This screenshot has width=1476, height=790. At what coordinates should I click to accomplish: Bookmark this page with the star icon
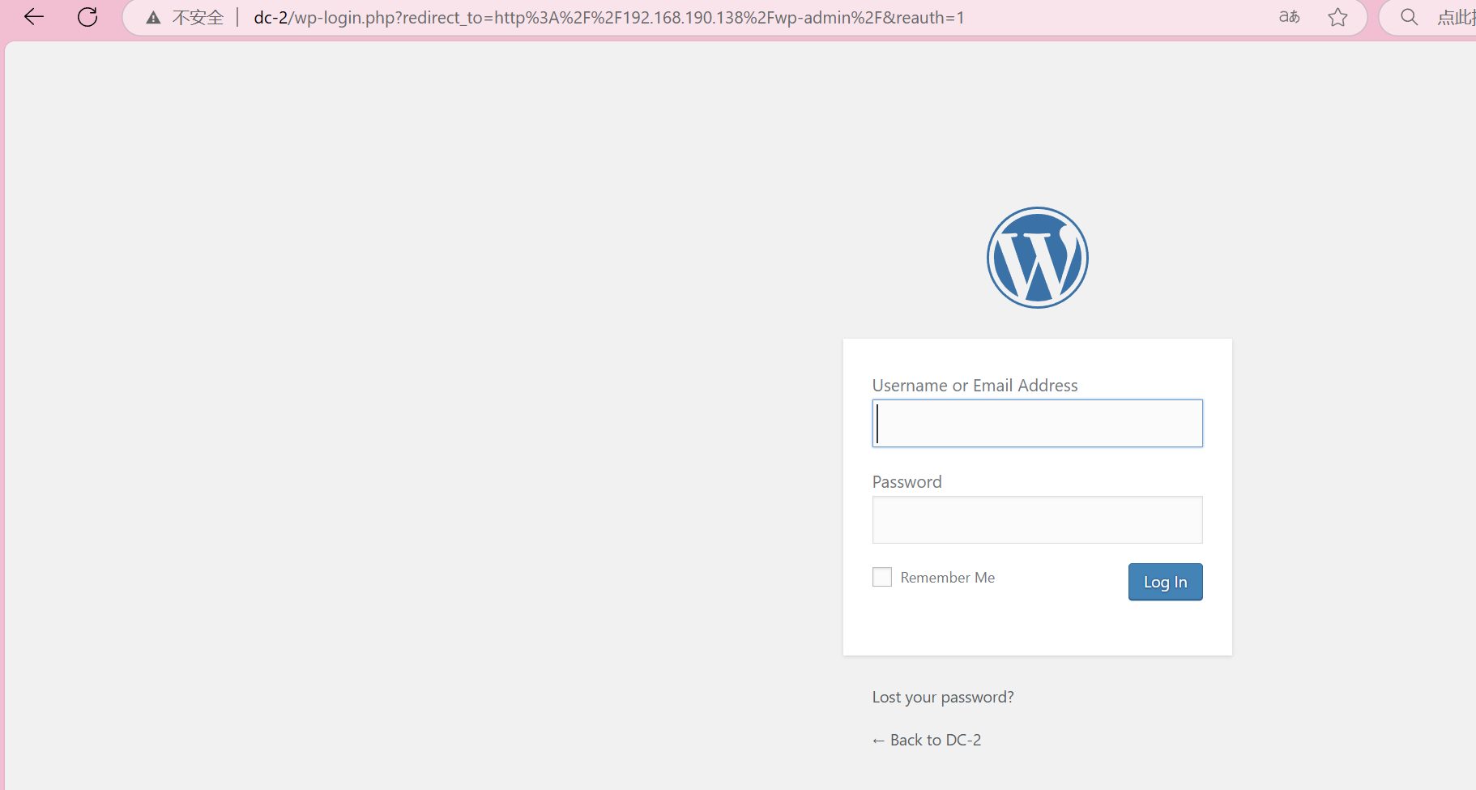(1337, 17)
